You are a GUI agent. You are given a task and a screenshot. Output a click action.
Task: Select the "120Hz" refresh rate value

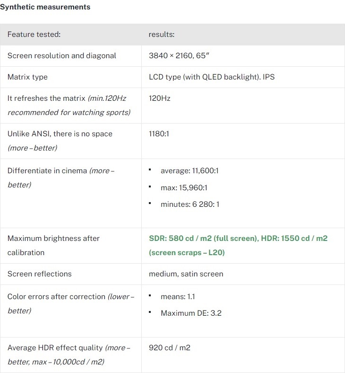(159, 98)
